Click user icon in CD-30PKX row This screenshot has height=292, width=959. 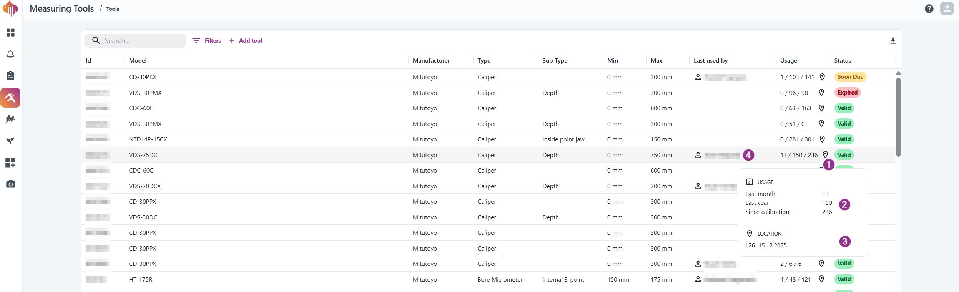pyautogui.click(x=698, y=77)
